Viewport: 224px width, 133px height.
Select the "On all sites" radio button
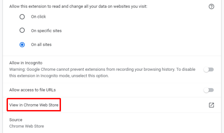22,45
